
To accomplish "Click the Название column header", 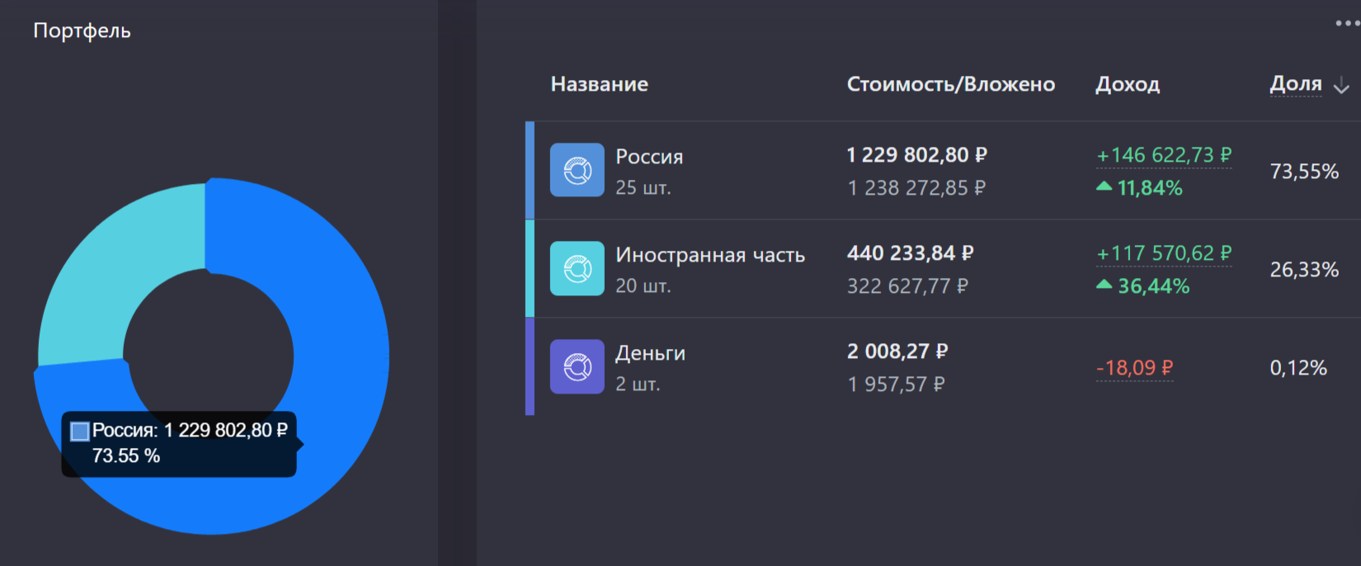I will (600, 84).
